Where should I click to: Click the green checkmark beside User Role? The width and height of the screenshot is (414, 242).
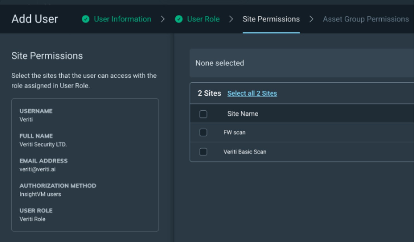click(179, 19)
